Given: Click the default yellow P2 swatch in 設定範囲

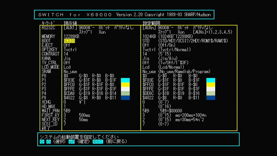Looking at the screenshot, I should click(x=211, y=85).
